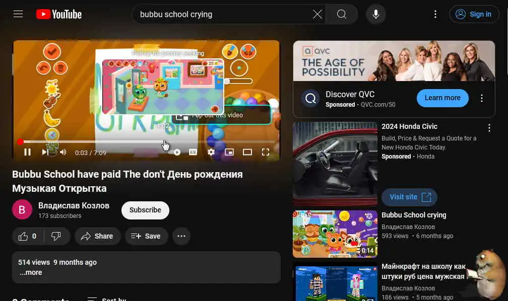Viewport: 508px width, 301px height.
Task: Share the video
Action: pyautogui.click(x=98, y=236)
